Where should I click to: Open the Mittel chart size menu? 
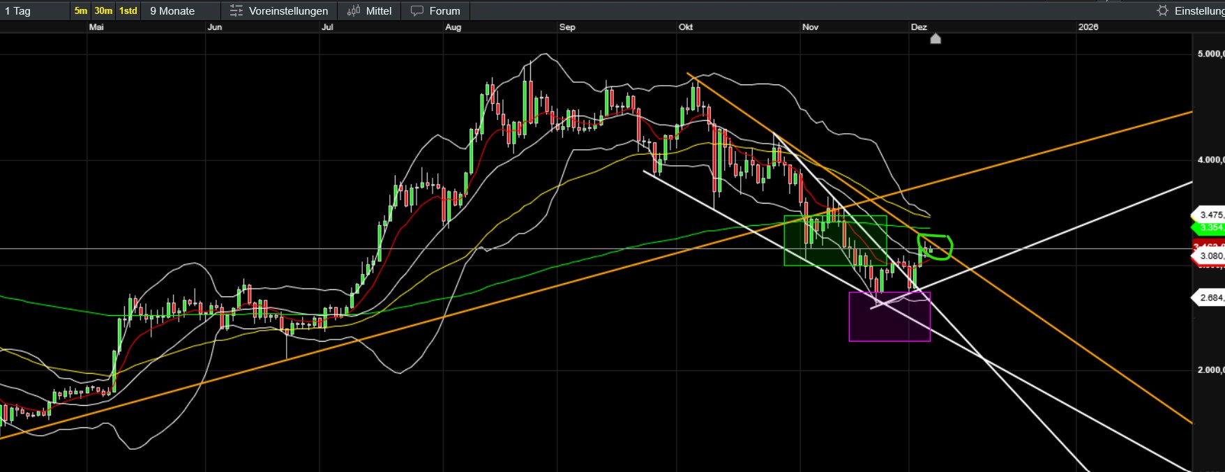(x=369, y=10)
